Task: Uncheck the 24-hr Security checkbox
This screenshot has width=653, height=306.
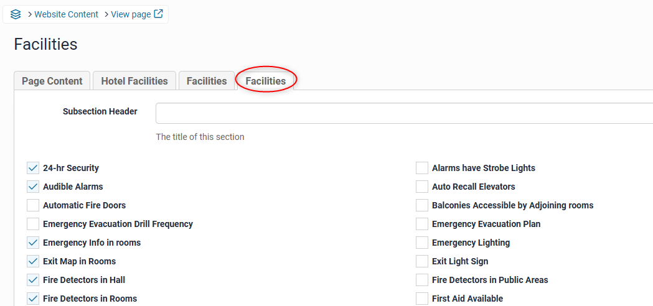Action: point(33,168)
